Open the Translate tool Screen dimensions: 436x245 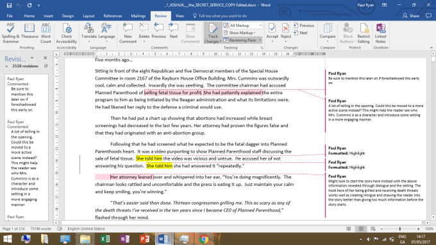89,33
